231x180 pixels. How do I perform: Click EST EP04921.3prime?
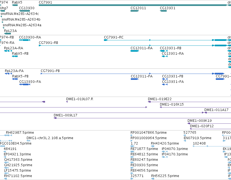[5, 157]
